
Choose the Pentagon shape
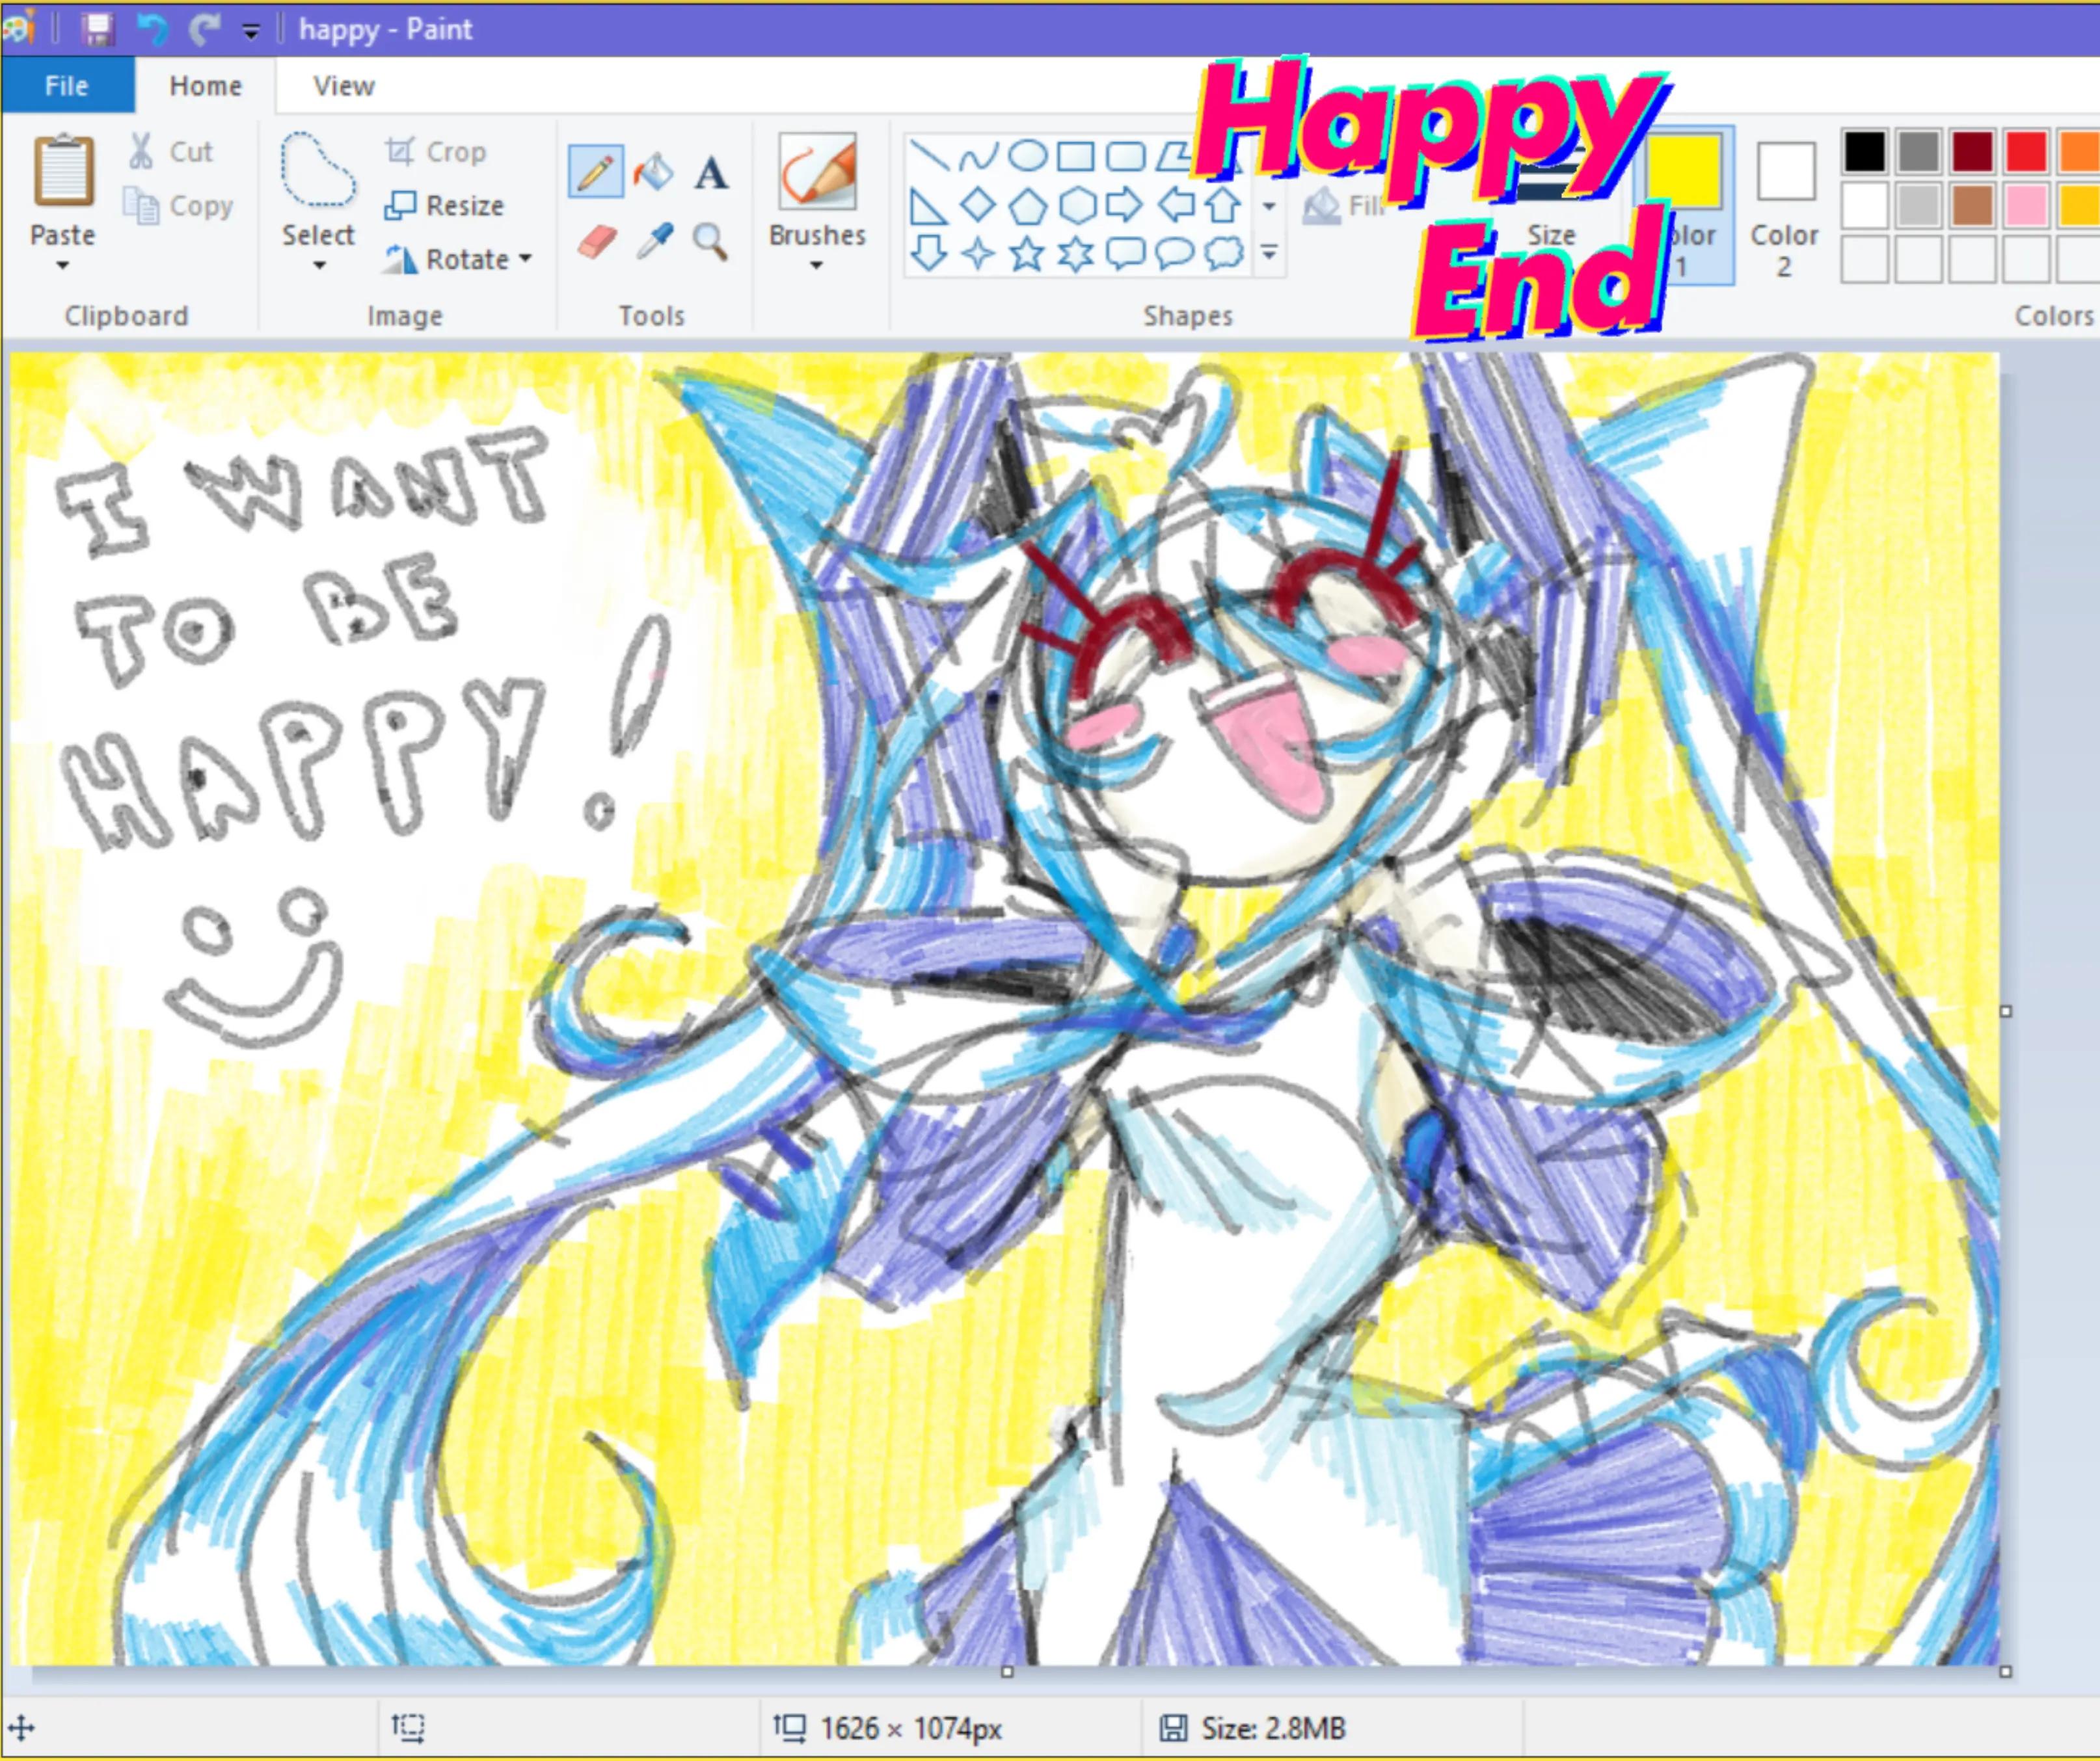pyautogui.click(x=1027, y=207)
